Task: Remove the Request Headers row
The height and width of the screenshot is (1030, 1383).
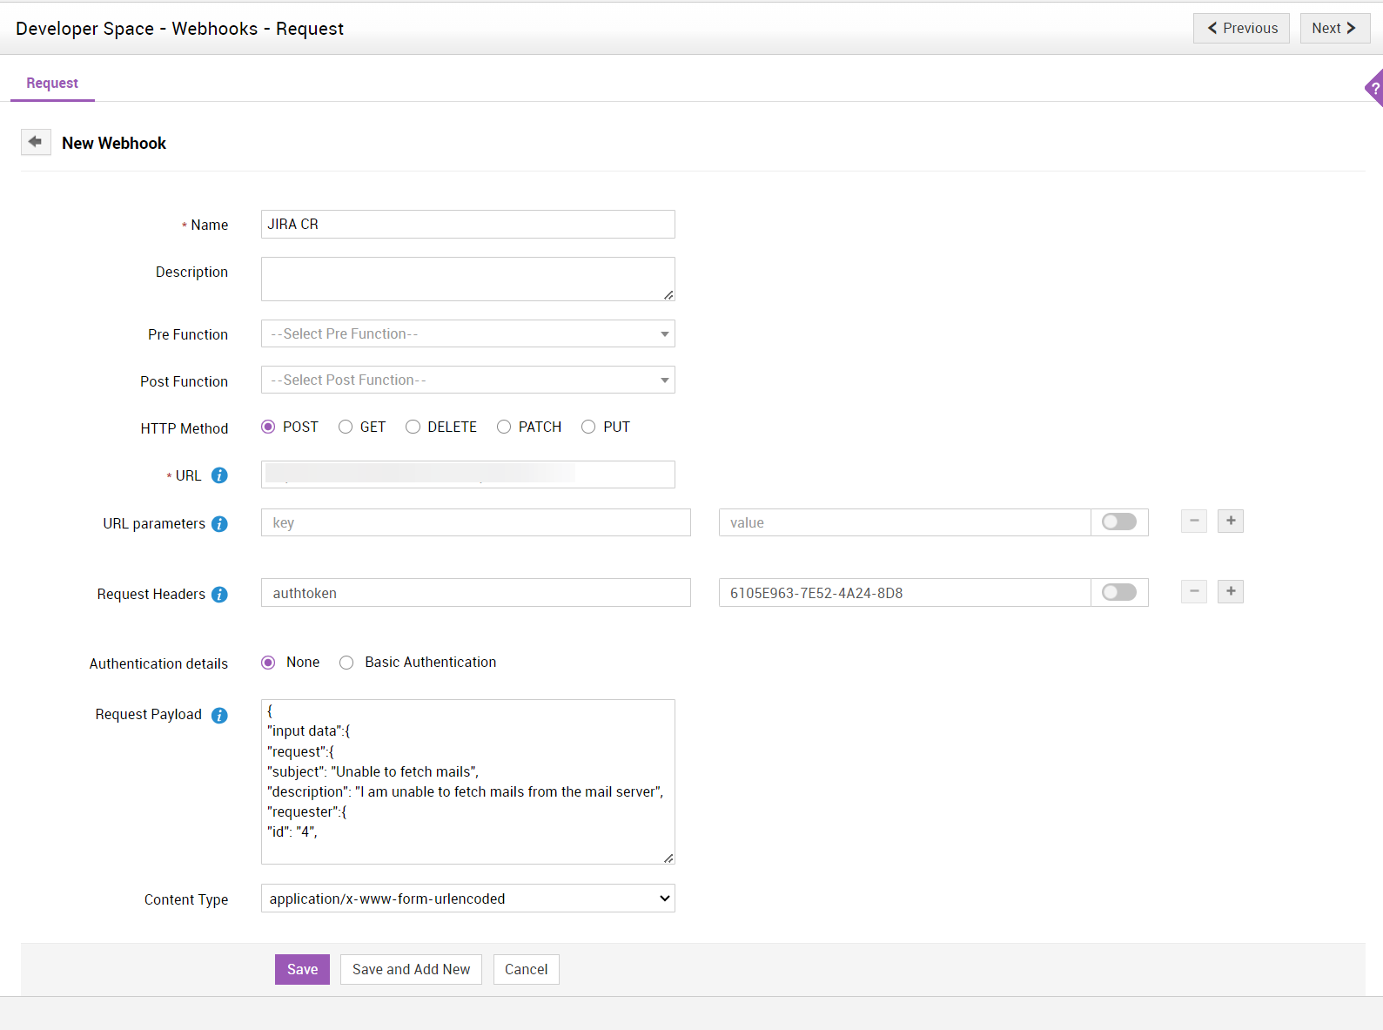Action: click(1194, 592)
